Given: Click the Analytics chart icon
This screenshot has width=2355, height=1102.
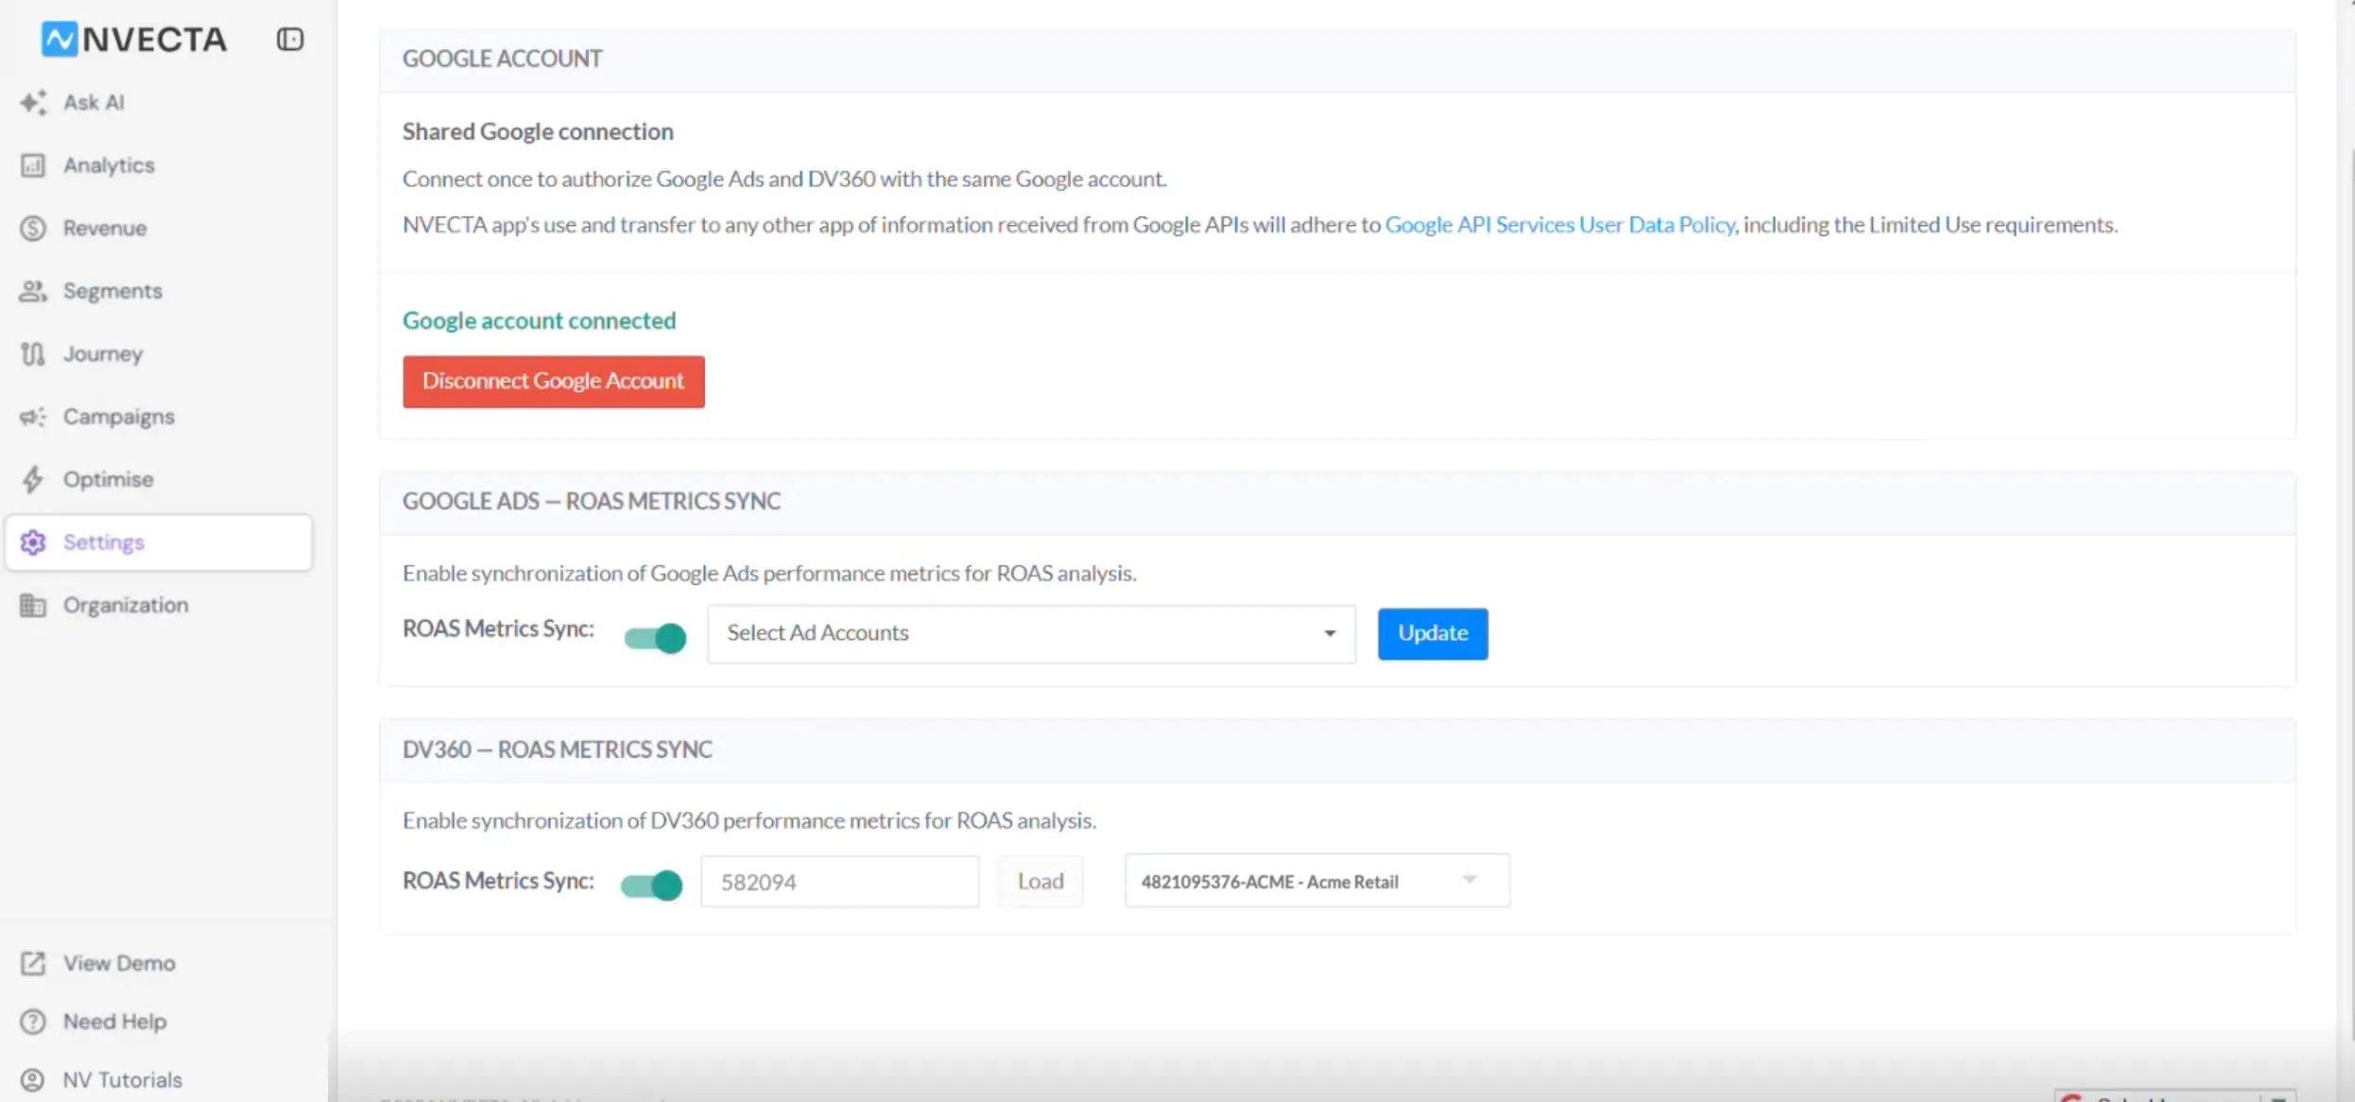Looking at the screenshot, I should coord(33,165).
